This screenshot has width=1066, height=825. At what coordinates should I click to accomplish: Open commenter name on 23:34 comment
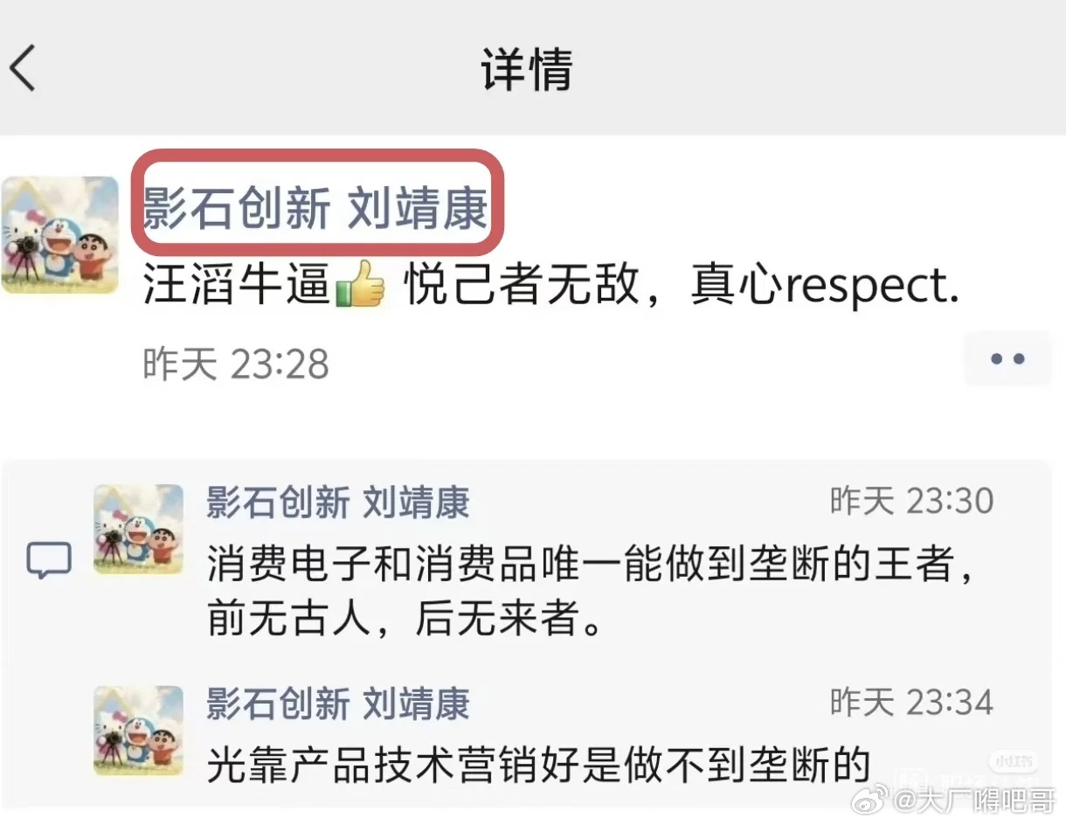pyautogui.click(x=337, y=704)
